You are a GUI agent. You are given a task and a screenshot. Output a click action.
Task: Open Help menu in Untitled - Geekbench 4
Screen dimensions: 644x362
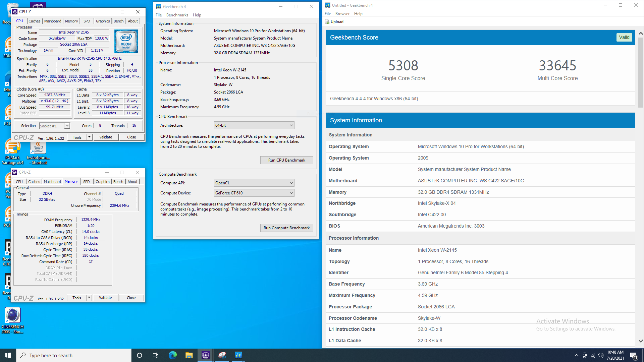pyautogui.click(x=358, y=14)
